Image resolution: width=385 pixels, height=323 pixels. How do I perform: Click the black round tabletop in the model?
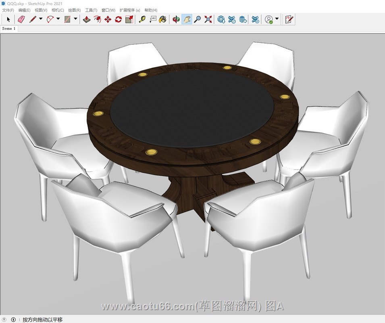pyautogui.click(x=191, y=107)
